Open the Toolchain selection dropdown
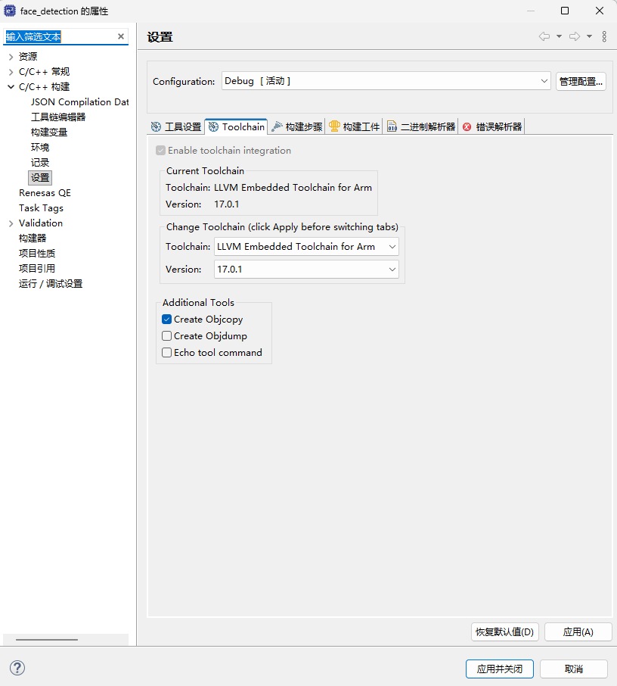The height and width of the screenshot is (686, 617). click(306, 247)
